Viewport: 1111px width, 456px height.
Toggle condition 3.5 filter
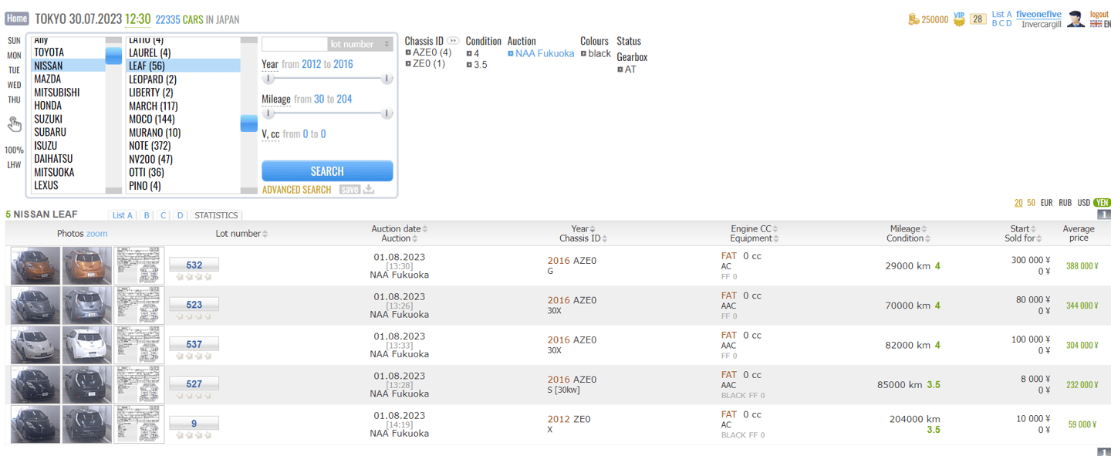tap(477, 65)
